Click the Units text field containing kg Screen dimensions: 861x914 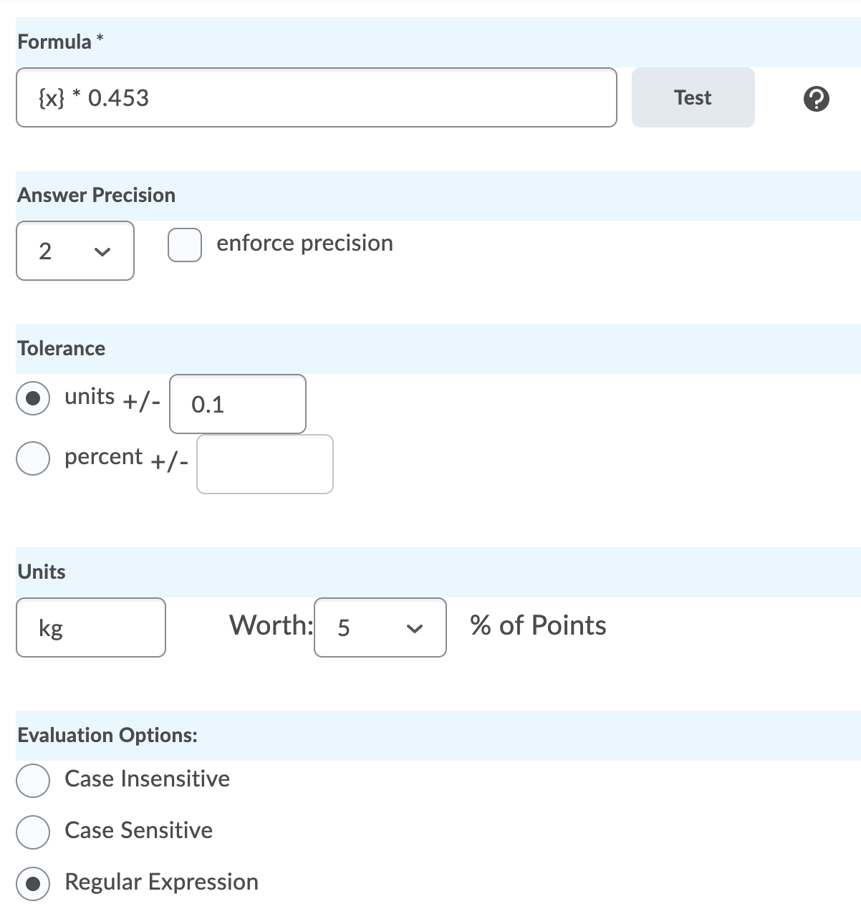[91, 627]
